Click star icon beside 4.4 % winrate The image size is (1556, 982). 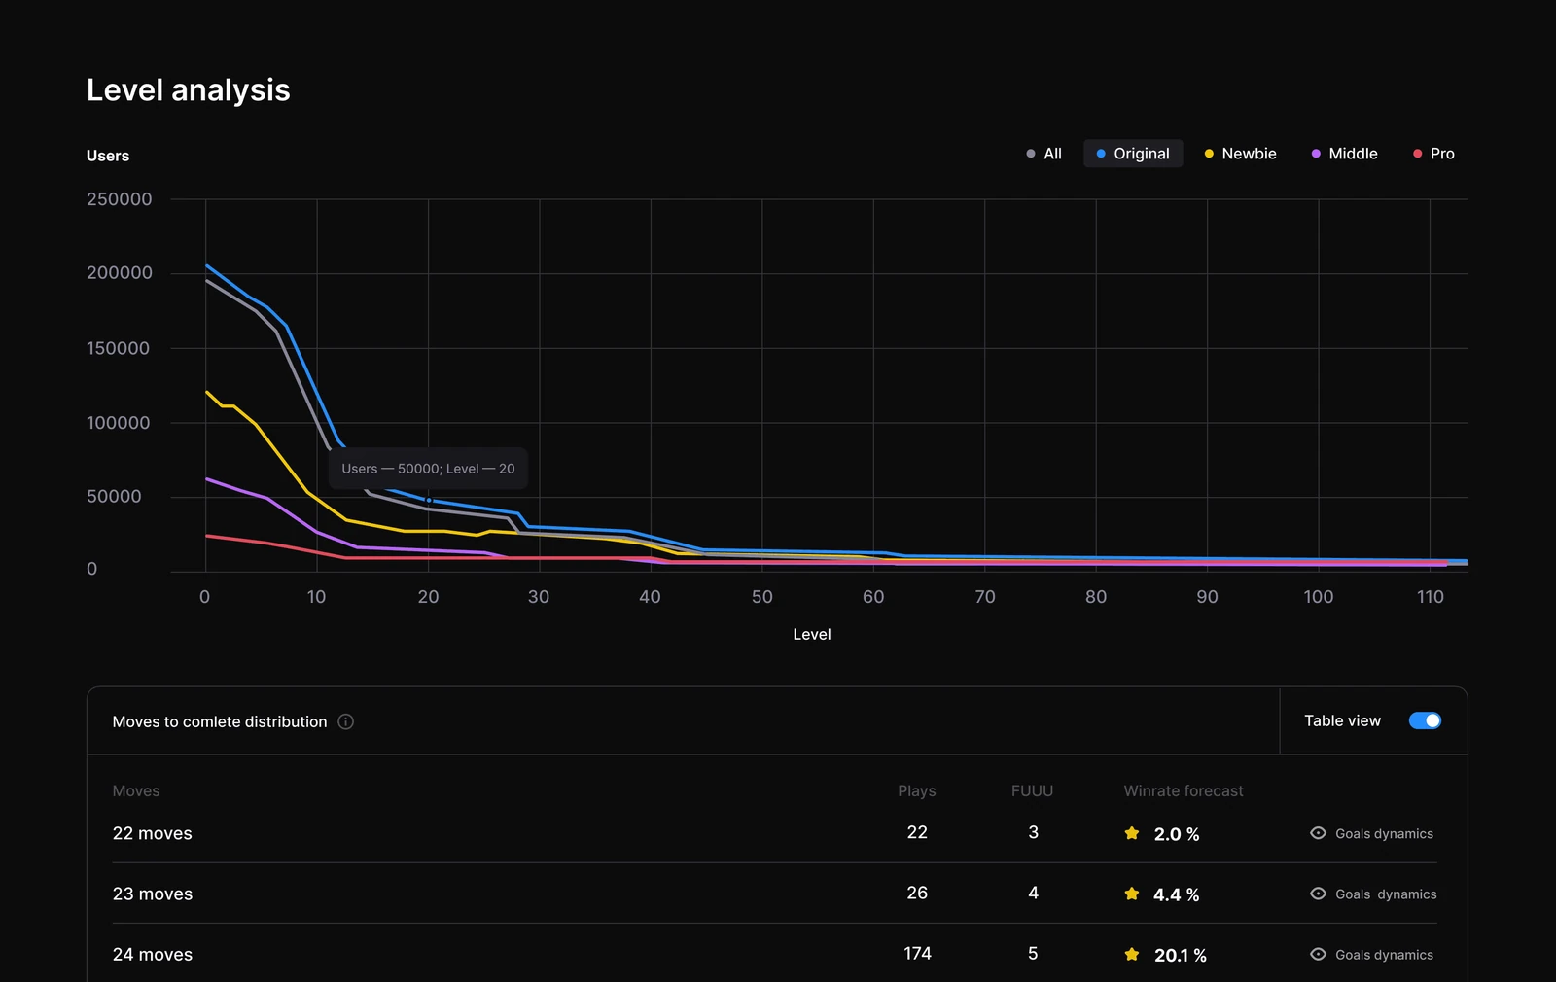[x=1132, y=894]
